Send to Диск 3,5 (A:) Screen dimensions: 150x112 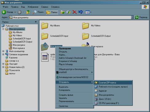[113, 99]
